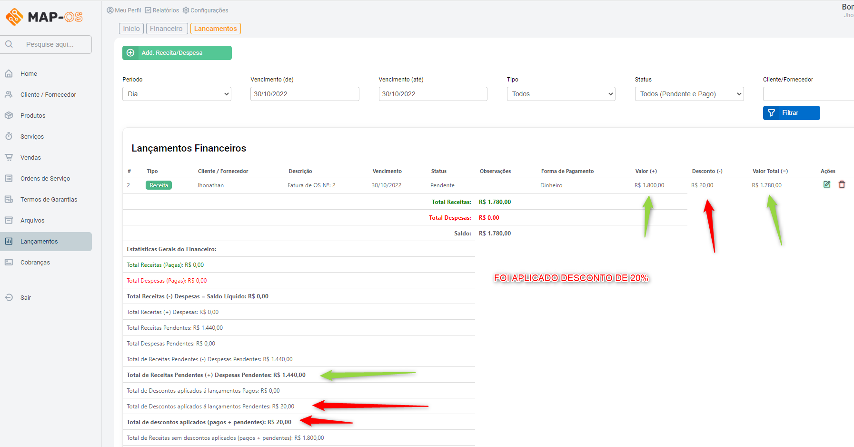The image size is (854, 447).
Task: Click the Cliente / Fornecedor people icon
Action: pos(9,94)
